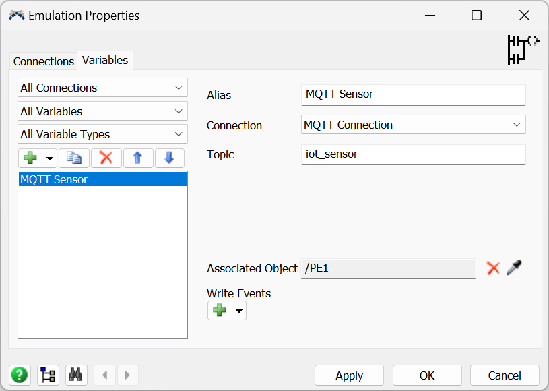Delete the selected variable with red X
The height and width of the screenshot is (391, 549).
(106, 158)
